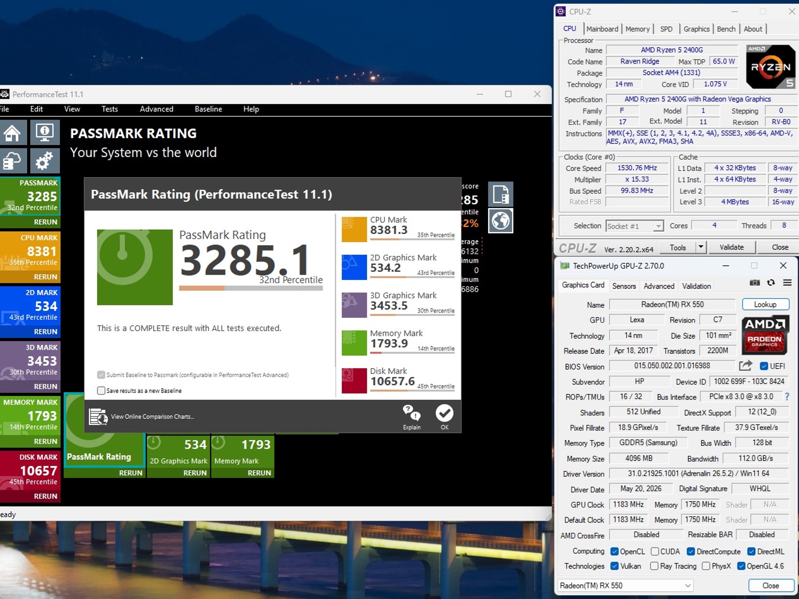Expand the CPU-Z Tools dropdown arrow

[x=701, y=247]
